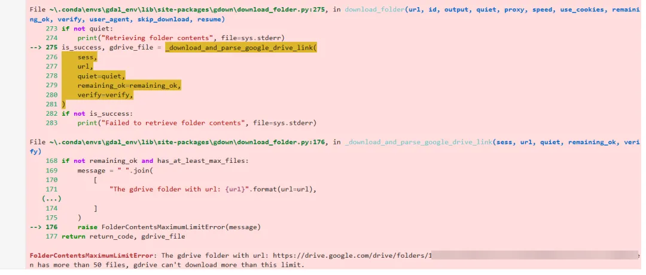The height and width of the screenshot is (275, 646).
Task: Click the 'sess,' argument on line 276
Action: click(87, 57)
